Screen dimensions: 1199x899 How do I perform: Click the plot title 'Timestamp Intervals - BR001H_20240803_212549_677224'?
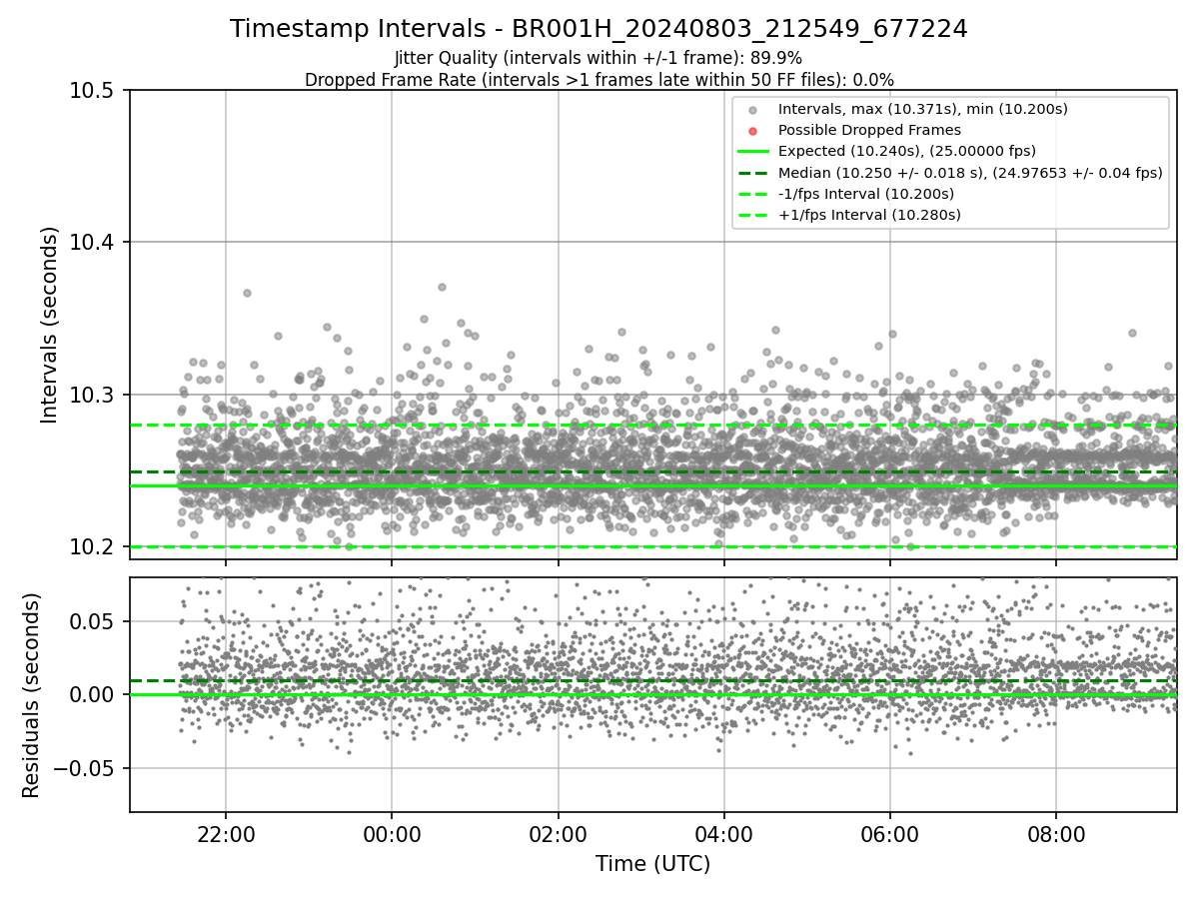[x=599, y=29]
